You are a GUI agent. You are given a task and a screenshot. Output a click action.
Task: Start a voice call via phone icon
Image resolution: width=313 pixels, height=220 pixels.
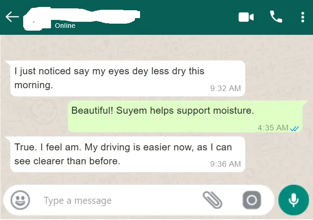(x=276, y=17)
